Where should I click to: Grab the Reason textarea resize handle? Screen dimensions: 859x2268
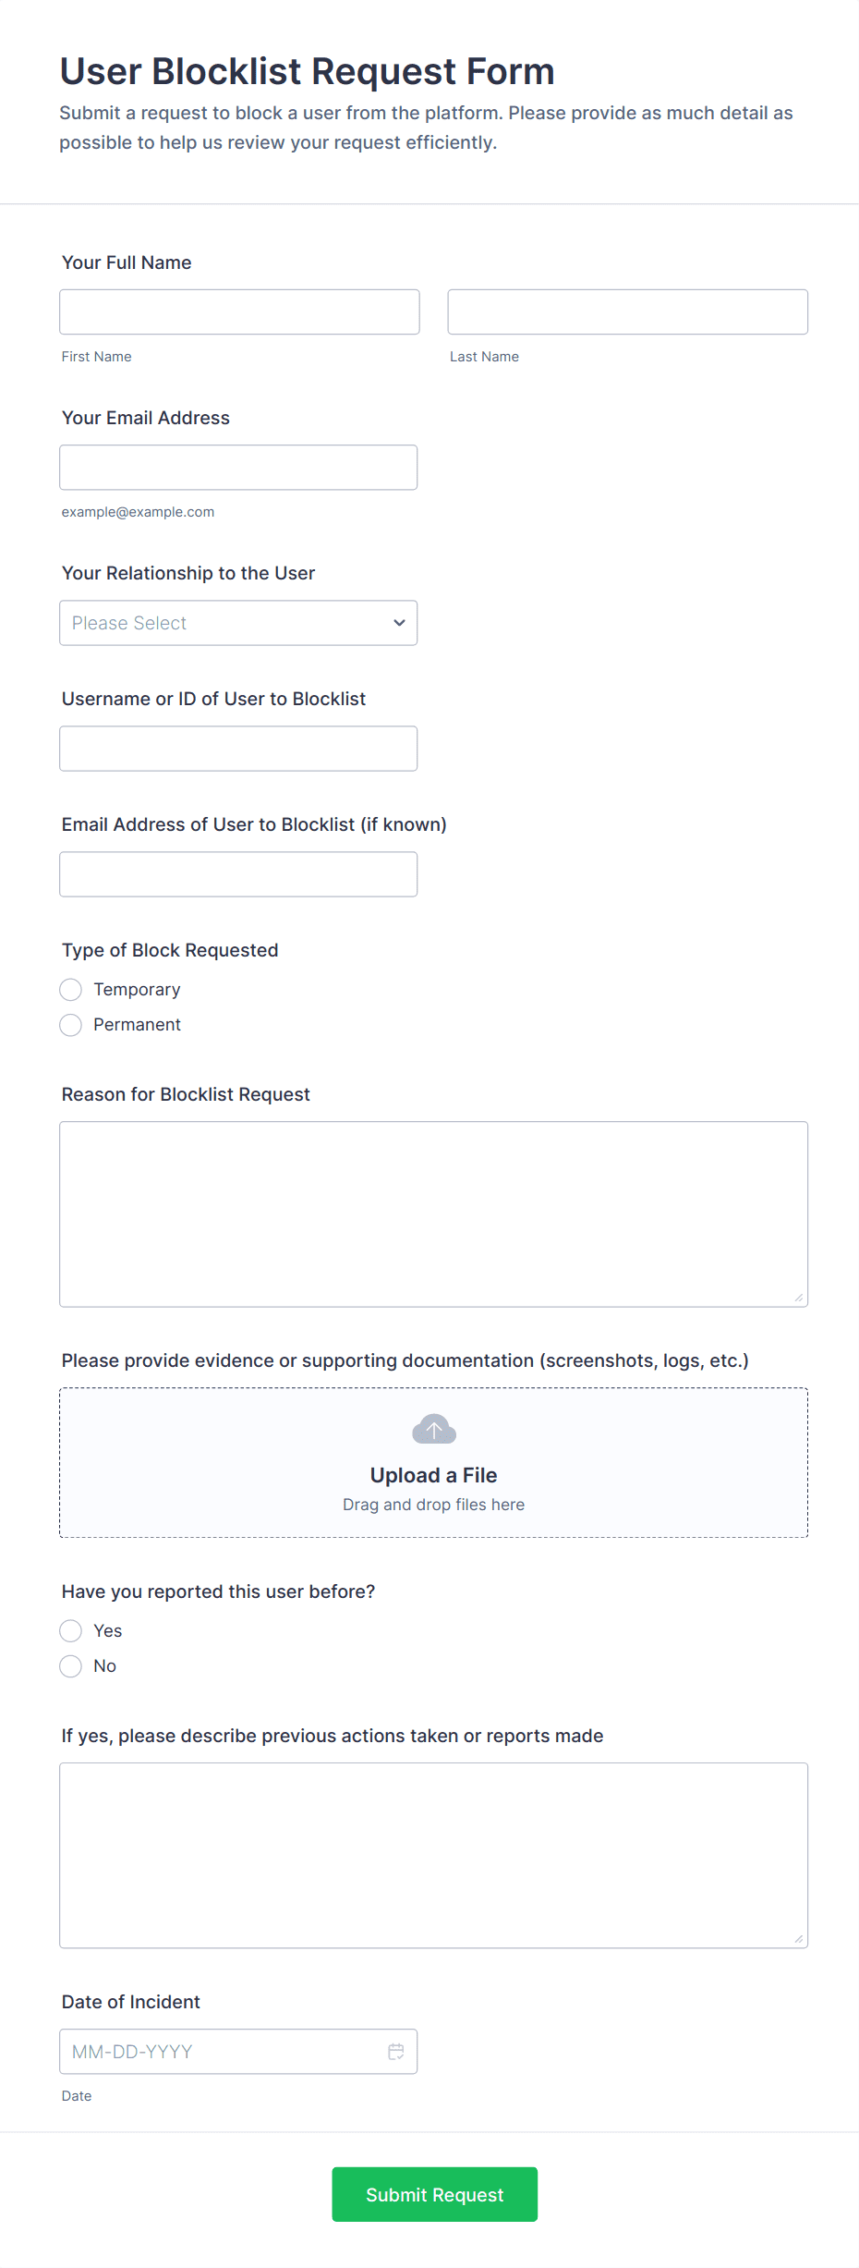coord(798,1298)
